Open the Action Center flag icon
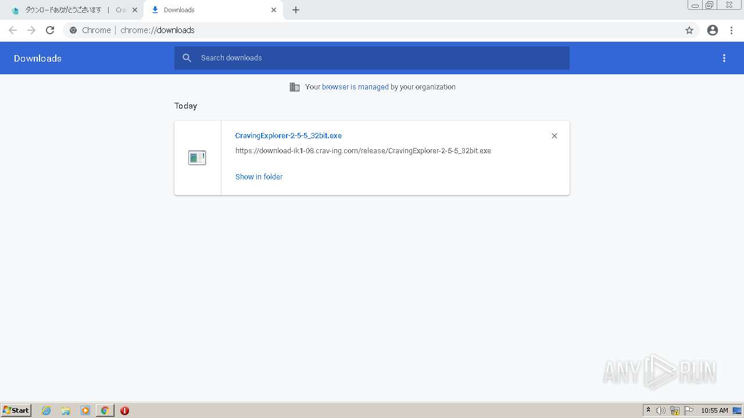 pyautogui.click(x=689, y=410)
